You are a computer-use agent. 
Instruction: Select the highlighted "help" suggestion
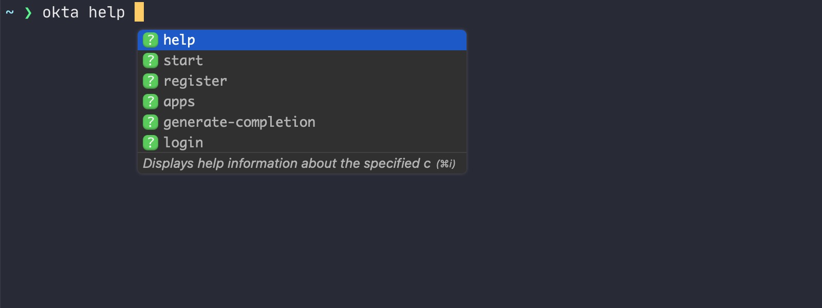pos(179,40)
